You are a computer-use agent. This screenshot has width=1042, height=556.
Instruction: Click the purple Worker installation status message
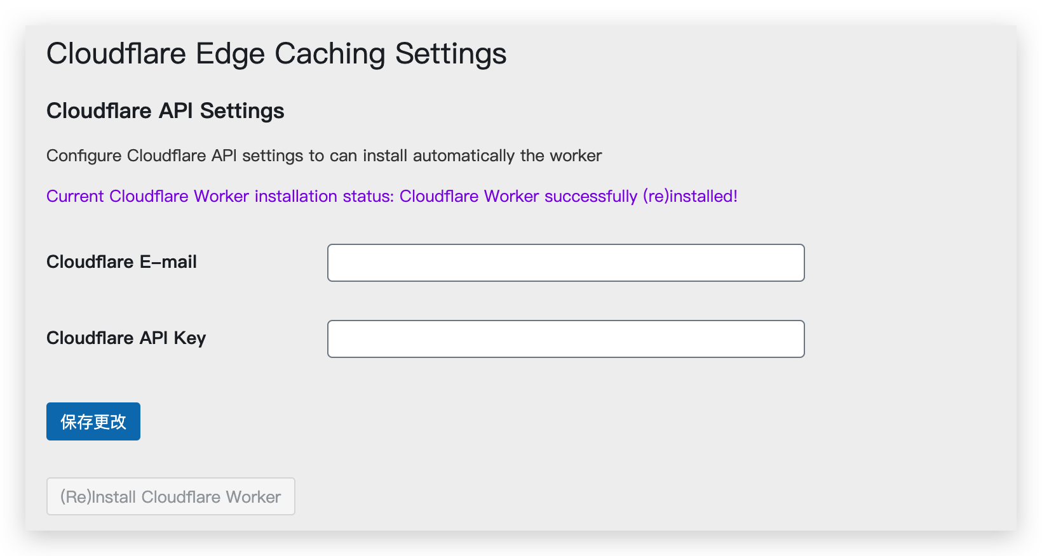pyautogui.click(x=391, y=196)
